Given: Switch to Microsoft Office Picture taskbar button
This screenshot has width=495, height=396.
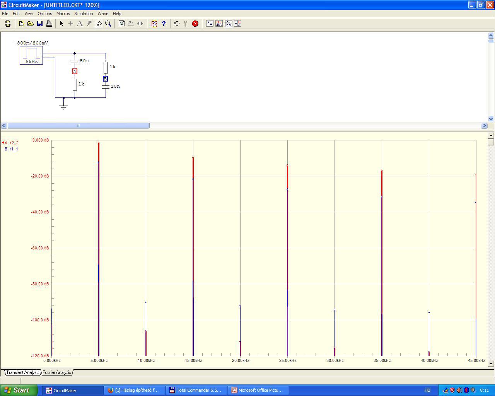Looking at the screenshot, I should click(258, 390).
